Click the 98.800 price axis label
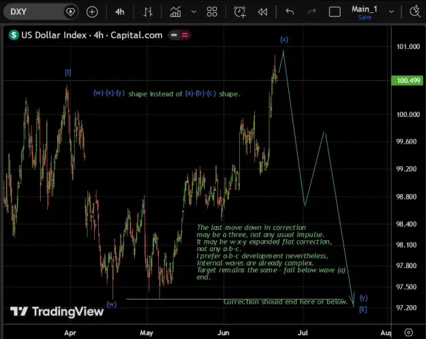Screen dimensions: 426x339 click(x=406, y=197)
